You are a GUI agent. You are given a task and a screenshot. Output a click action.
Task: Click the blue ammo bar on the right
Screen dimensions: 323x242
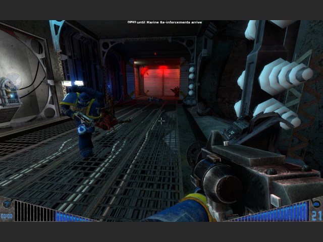(270, 212)
